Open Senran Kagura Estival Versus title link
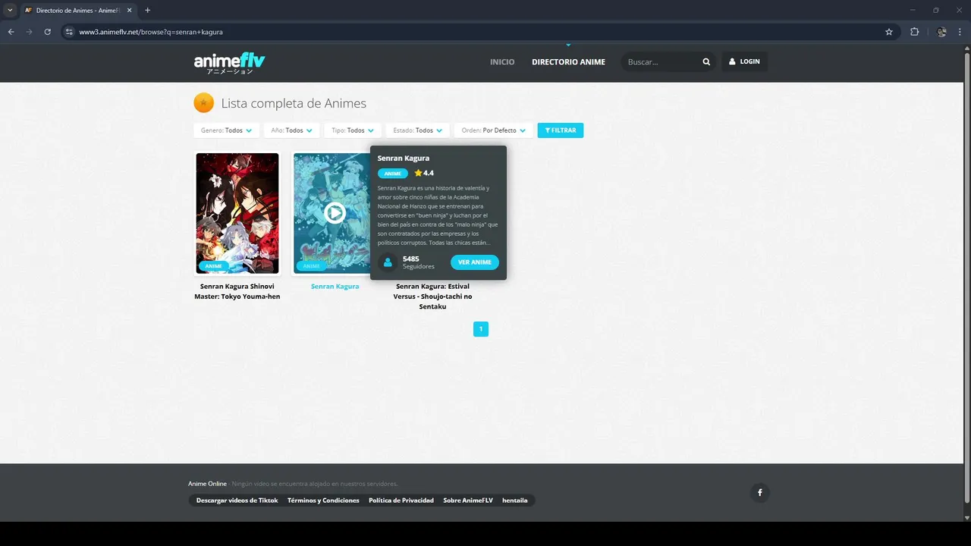 [x=432, y=297]
